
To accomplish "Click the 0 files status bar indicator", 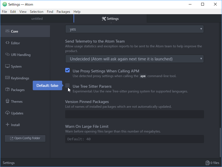I will 212,163.
